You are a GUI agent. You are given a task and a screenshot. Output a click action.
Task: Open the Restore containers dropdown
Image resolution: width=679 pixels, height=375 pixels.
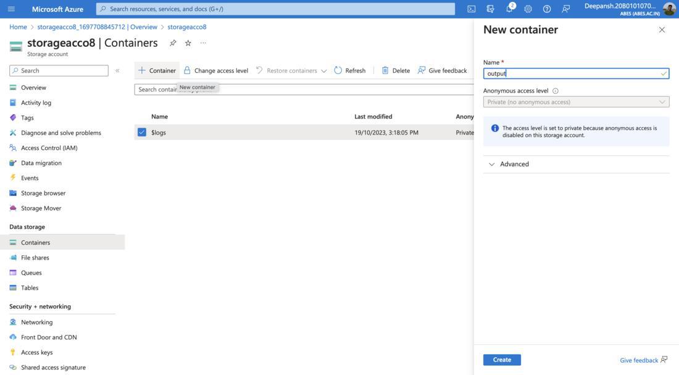[x=291, y=70]
